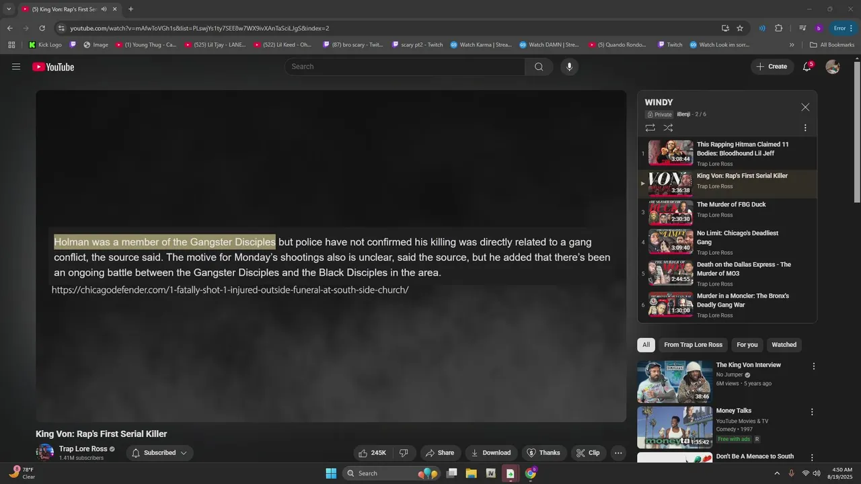The height and width of the screenshot is (484, 861).
Task: Go to YouTube home via logo
Action: coord(53,67)
